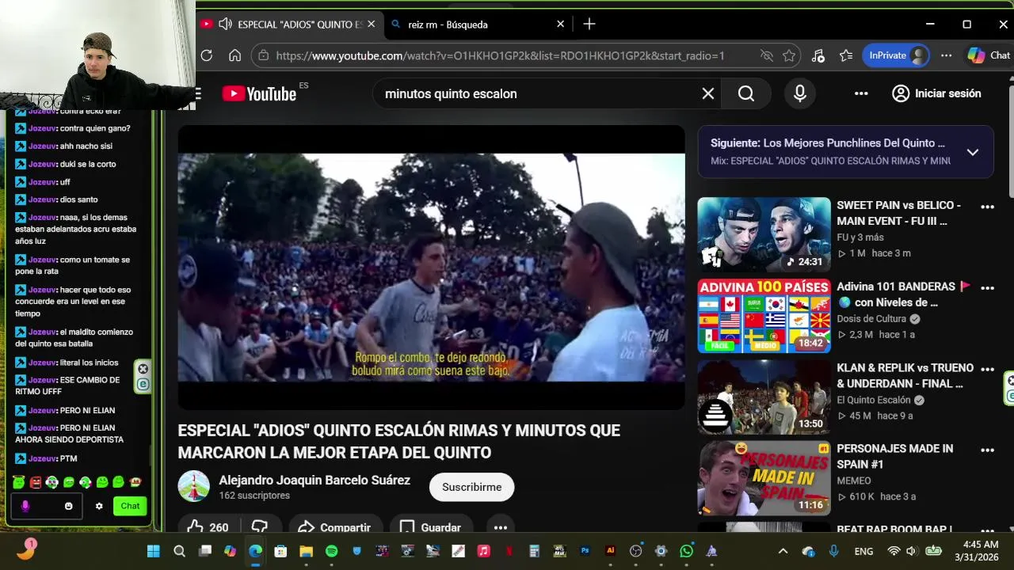Click the InPrivate profile button
This screenshot has height=570, width=1014.
(896, 55)
